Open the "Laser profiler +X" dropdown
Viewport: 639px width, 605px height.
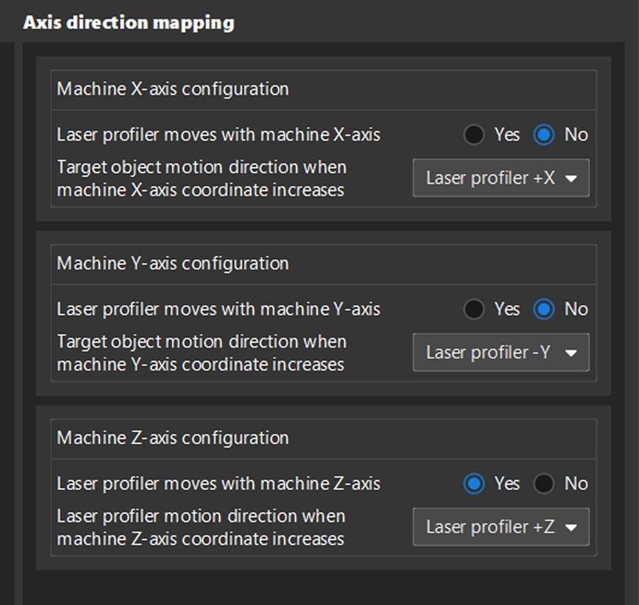500,178
